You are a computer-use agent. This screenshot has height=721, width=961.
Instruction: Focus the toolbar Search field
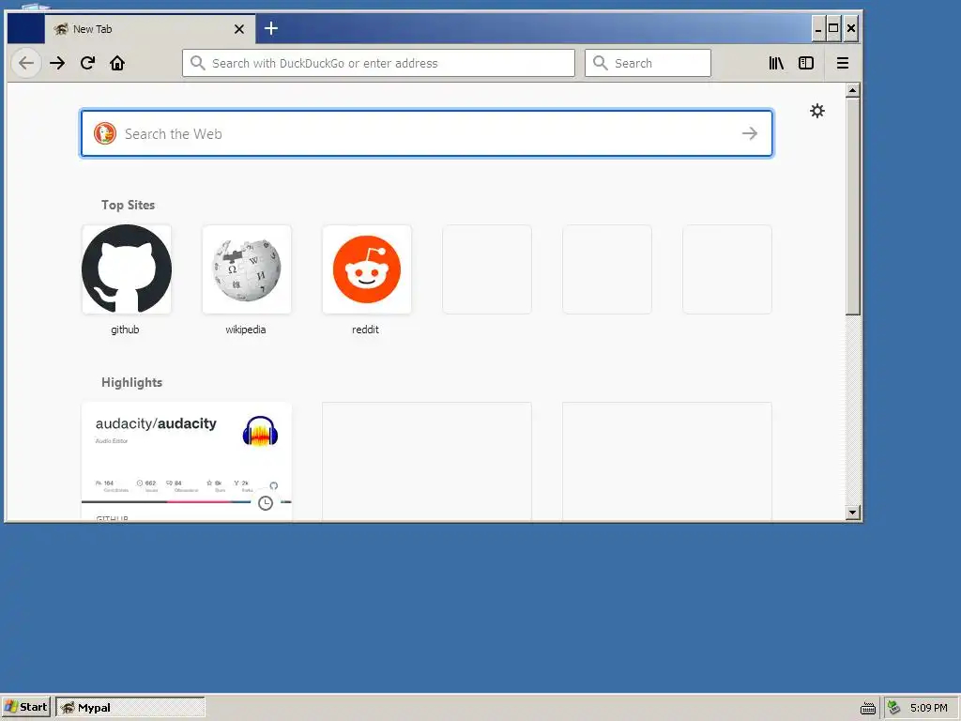click(648, 63)
